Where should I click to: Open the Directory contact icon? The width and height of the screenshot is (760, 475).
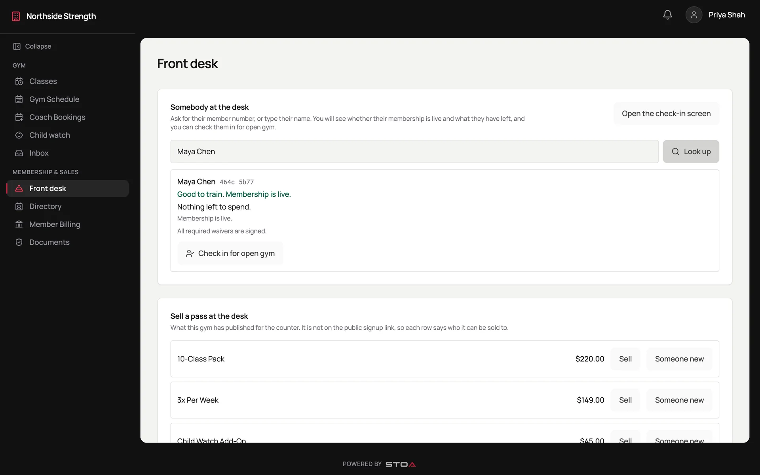click(19, 207)
